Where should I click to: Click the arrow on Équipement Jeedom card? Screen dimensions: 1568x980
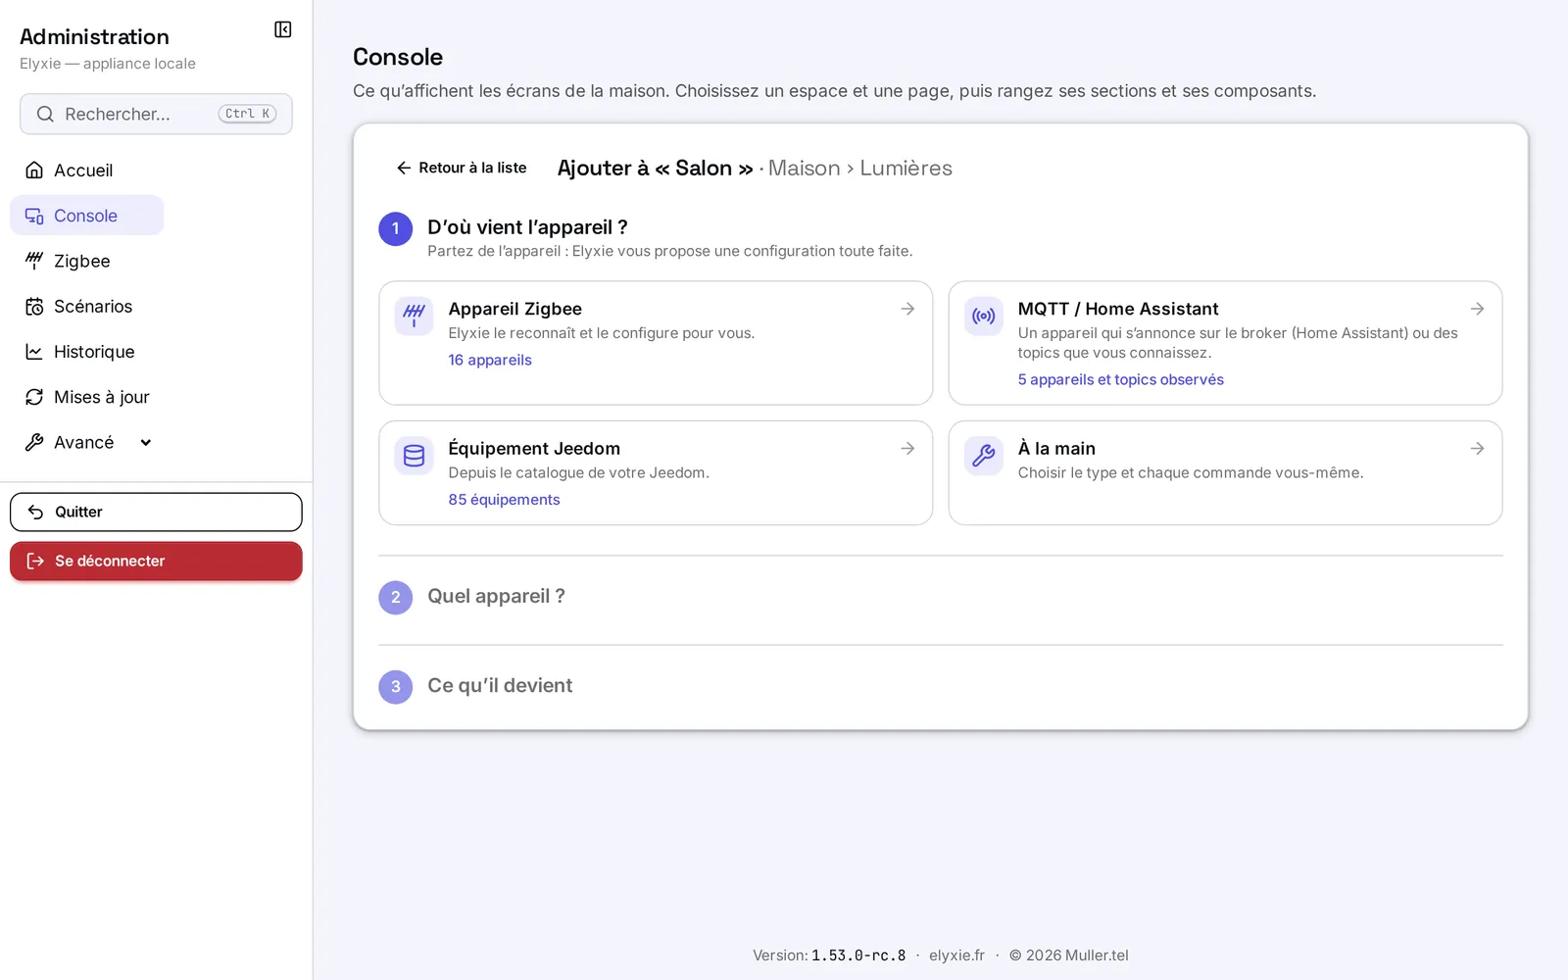tap(907, 448)
